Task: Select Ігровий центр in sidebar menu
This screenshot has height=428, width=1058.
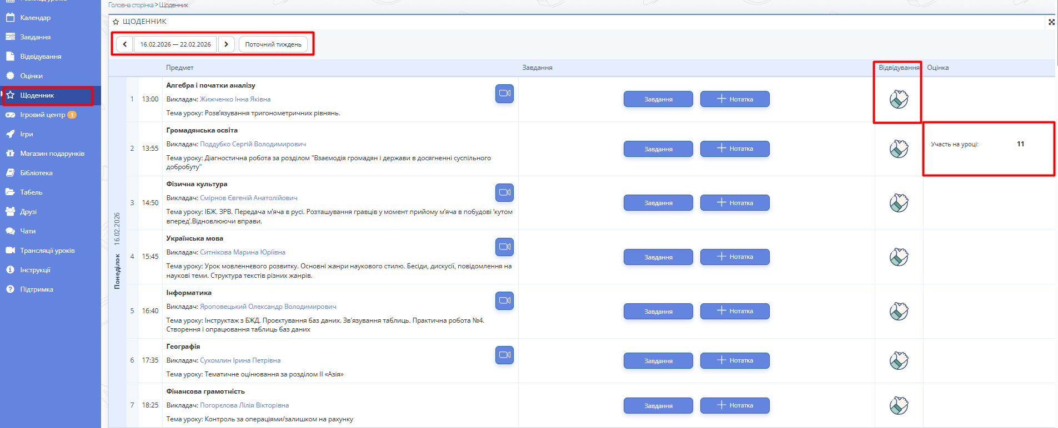Action: 42,115
